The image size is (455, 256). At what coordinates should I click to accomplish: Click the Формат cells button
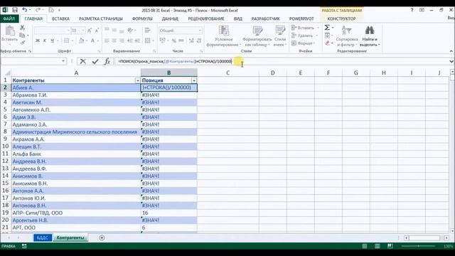[304, 43]
